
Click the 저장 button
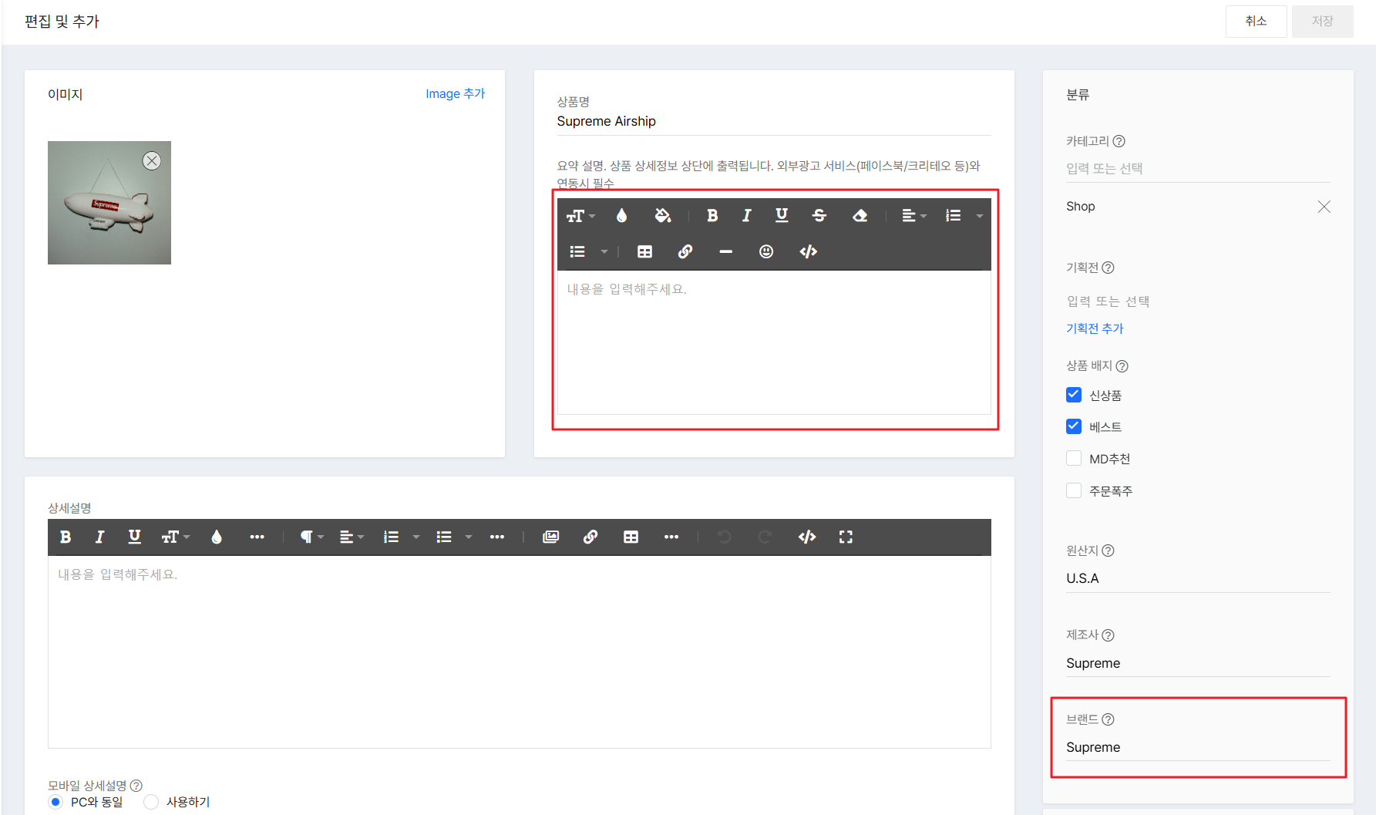point(1323,22)
